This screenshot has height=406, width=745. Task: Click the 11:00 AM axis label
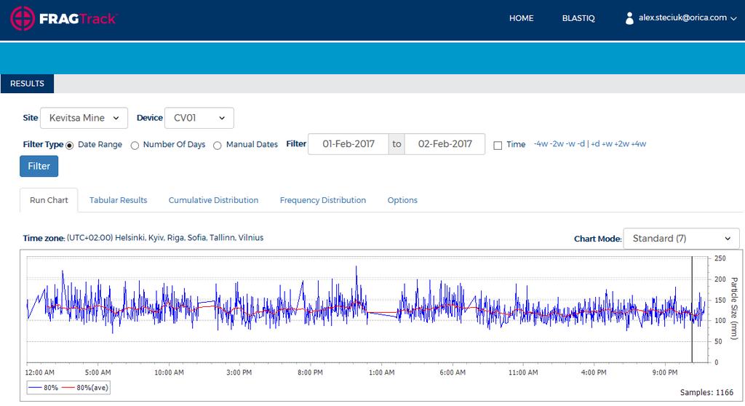523,373
